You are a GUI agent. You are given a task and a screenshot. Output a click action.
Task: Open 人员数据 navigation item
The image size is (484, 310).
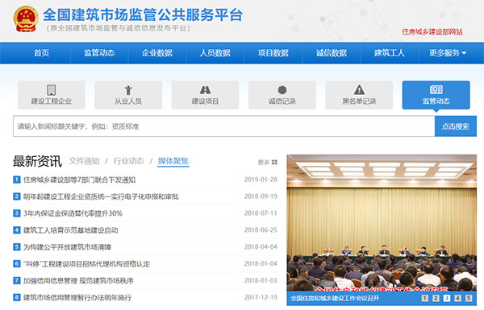tap(215, 53)
